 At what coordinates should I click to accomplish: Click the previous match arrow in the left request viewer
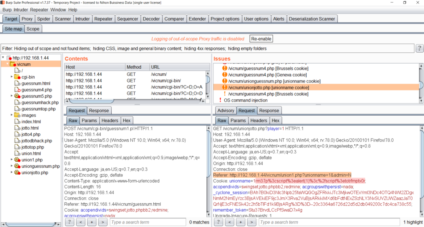click(81, 222)
